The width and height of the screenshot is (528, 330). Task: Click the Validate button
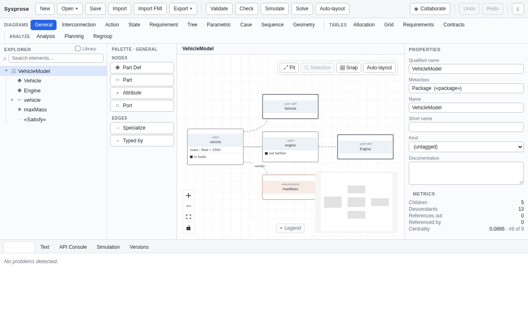(x=219, y=9)
